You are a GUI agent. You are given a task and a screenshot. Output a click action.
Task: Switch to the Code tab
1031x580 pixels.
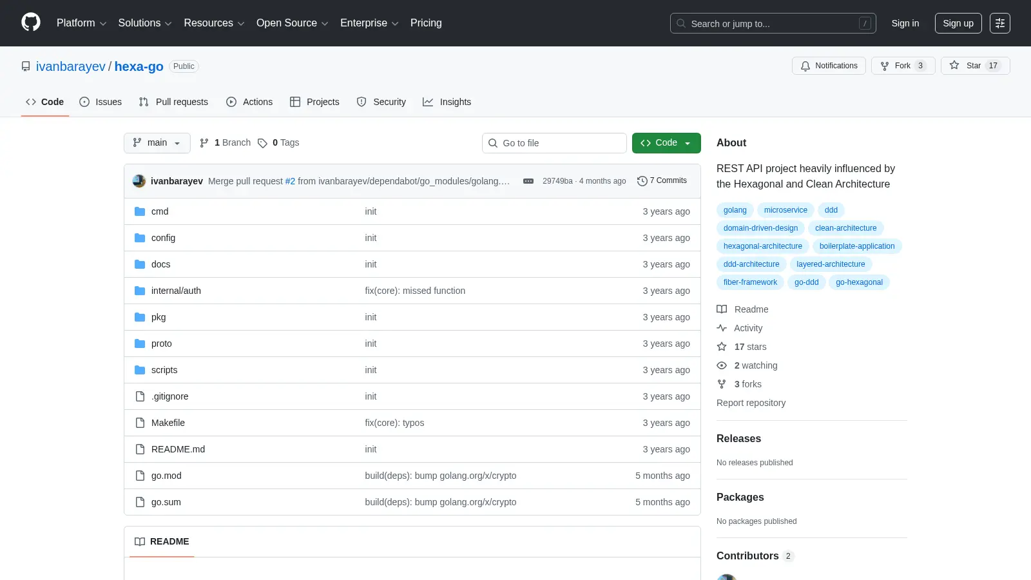pos(45,102)
